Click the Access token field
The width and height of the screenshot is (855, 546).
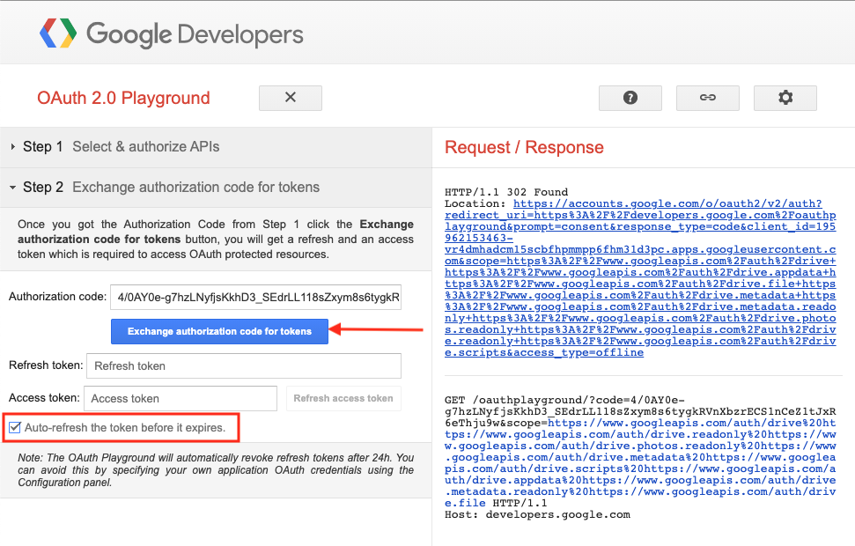[181, 399]
